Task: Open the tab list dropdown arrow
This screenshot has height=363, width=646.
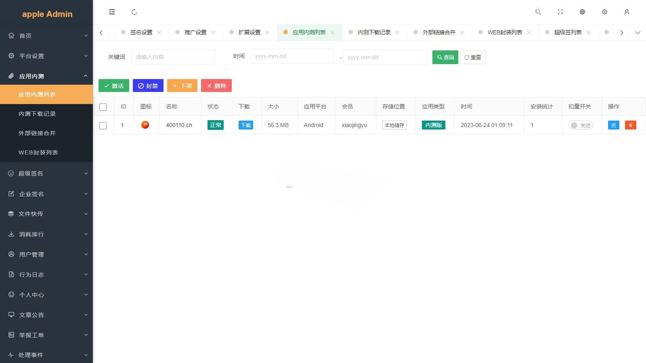Action: 638,32
